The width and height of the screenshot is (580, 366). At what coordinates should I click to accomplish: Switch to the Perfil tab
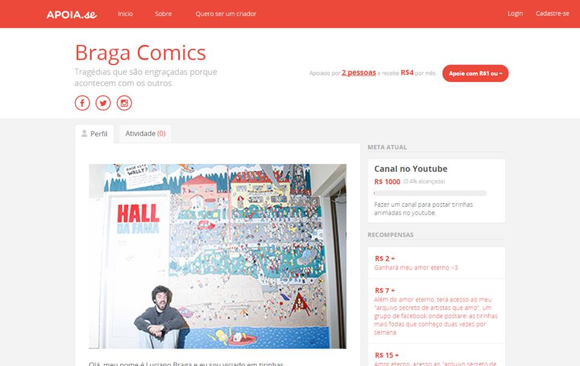pyautogui.click(x=95, y=134)
